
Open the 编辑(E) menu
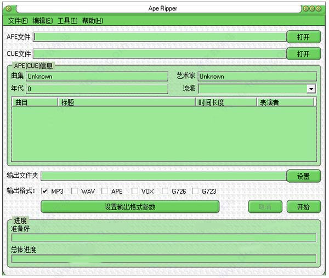(43, 21)
